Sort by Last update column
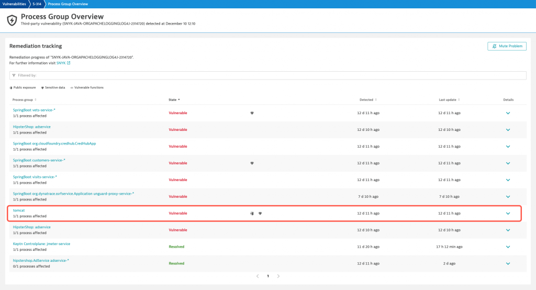The height and width of the screenshot is (290, 536). tap(449, 100)
